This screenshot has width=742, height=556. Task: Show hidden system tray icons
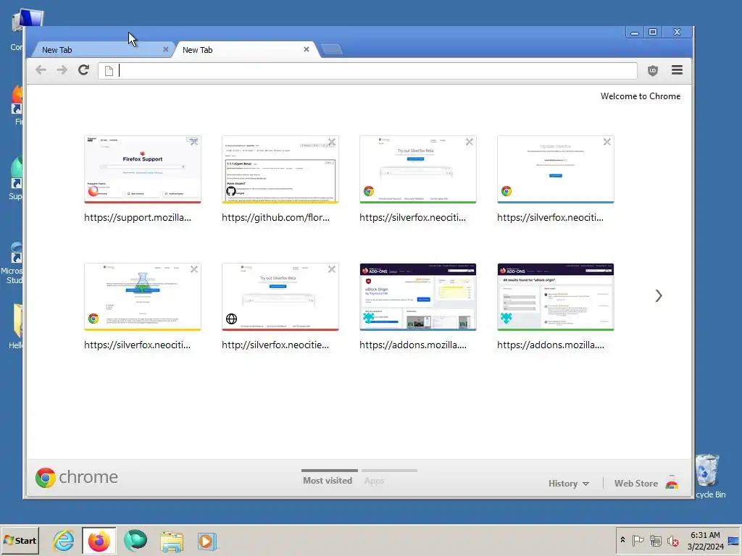622,540
